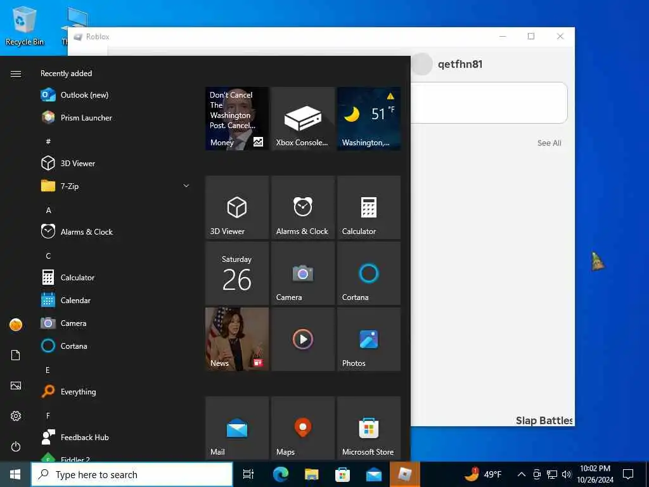Viewport: 649px width, 487px height.
Task: Jump to the # letter group header
Action: 48,141
